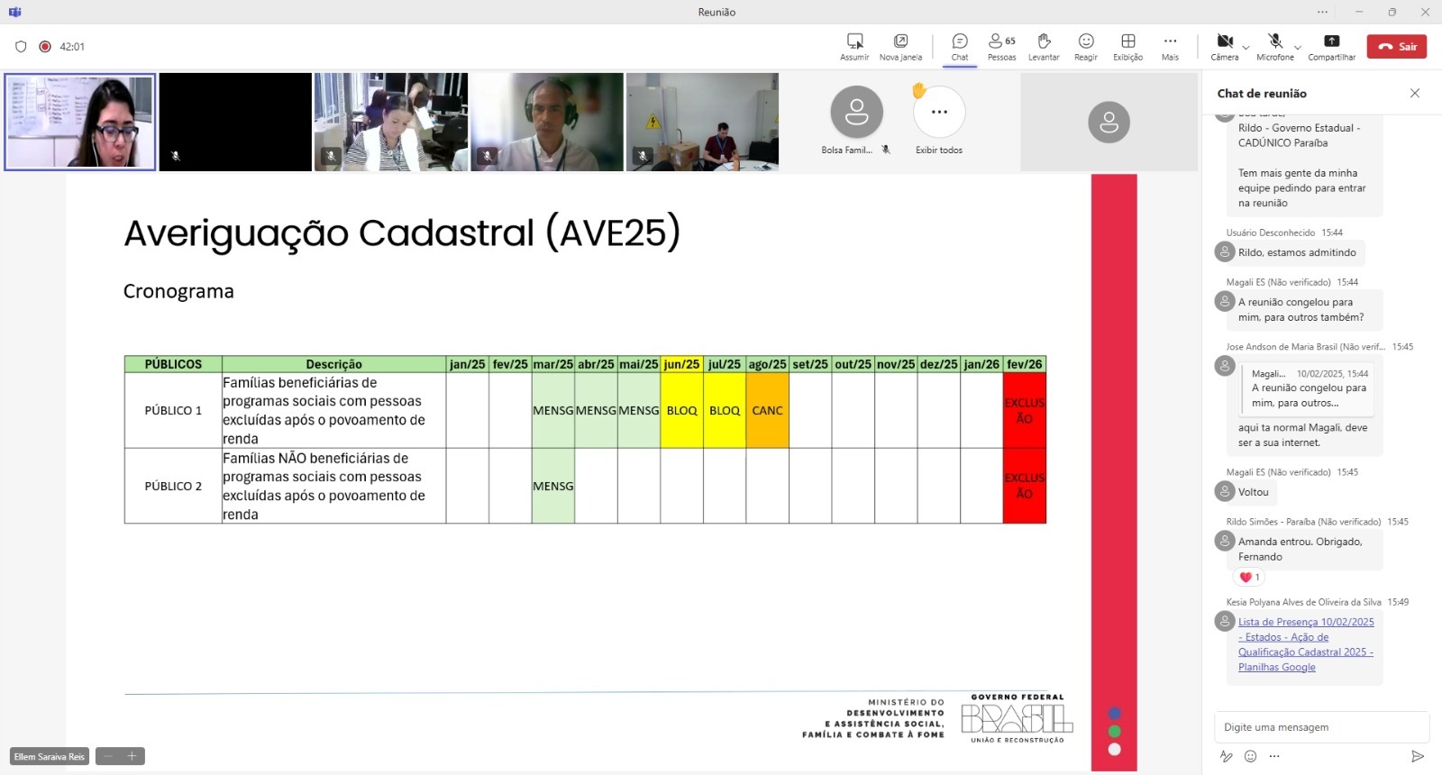Click Exibir todos participants button

click(x=939, y=113)
